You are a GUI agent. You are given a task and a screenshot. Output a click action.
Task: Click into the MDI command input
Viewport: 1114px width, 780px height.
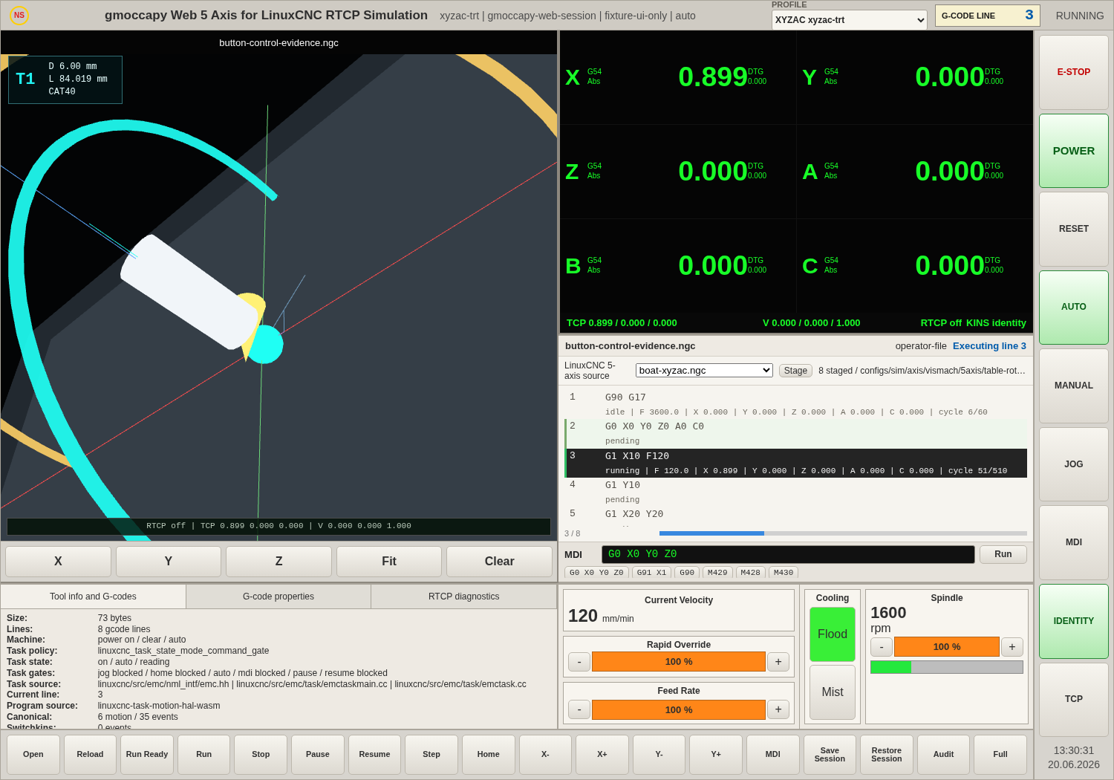coord(788,554)
